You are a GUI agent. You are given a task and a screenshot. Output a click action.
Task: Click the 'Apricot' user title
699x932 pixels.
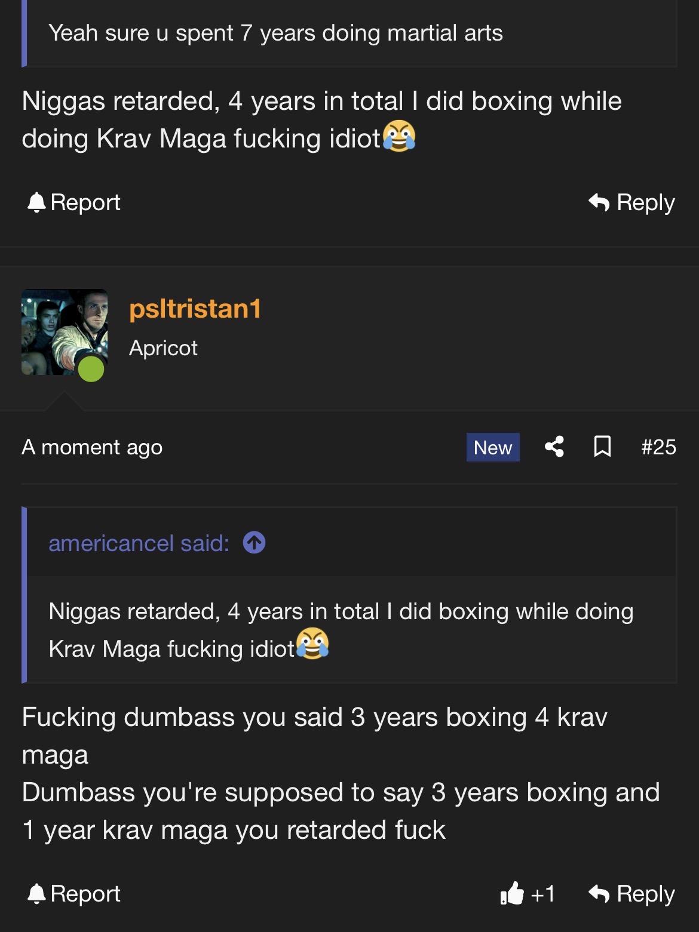[163, 348]
